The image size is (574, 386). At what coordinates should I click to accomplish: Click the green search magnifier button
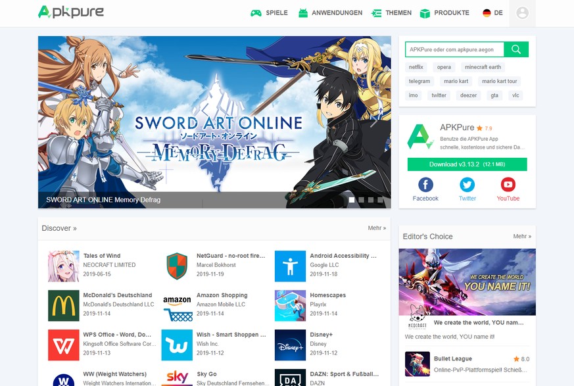(x=516, y=49)
